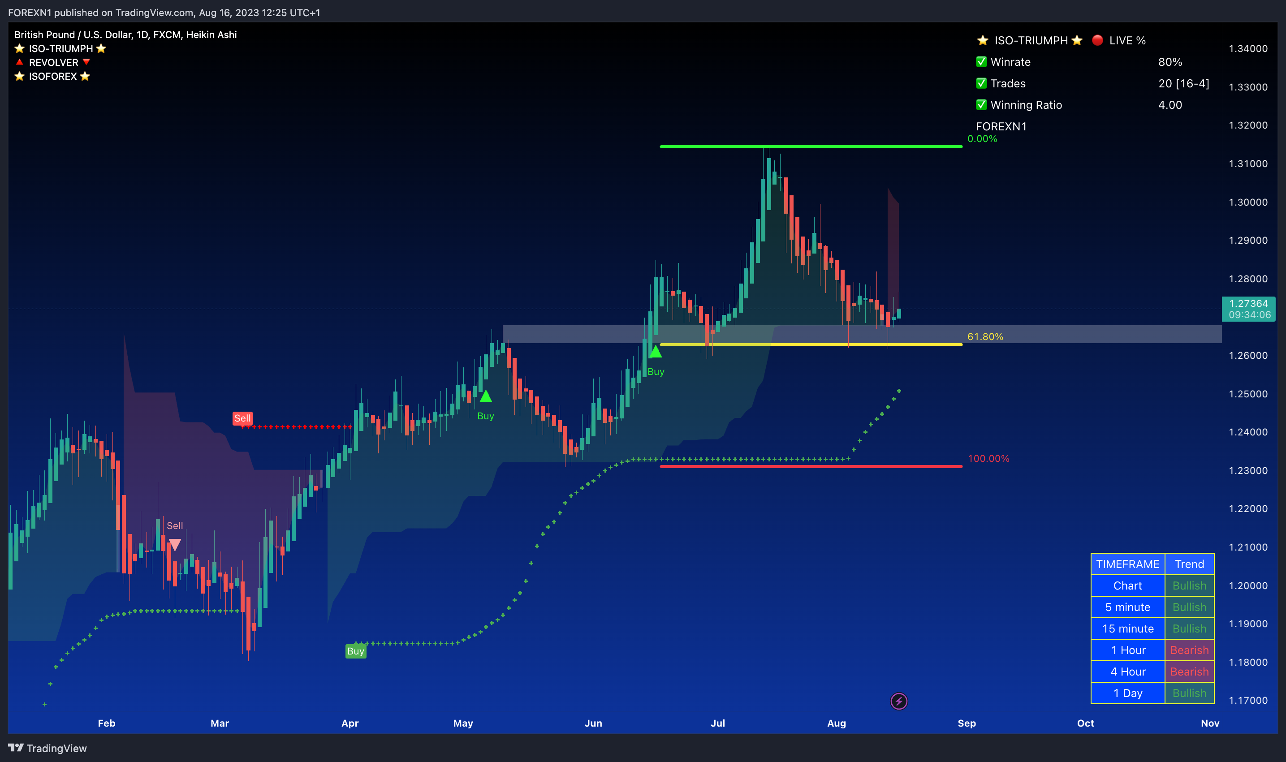Click the green Winrate checkmark icon
The width and height of the screenshot is (1286, 762).
point(981,62)
